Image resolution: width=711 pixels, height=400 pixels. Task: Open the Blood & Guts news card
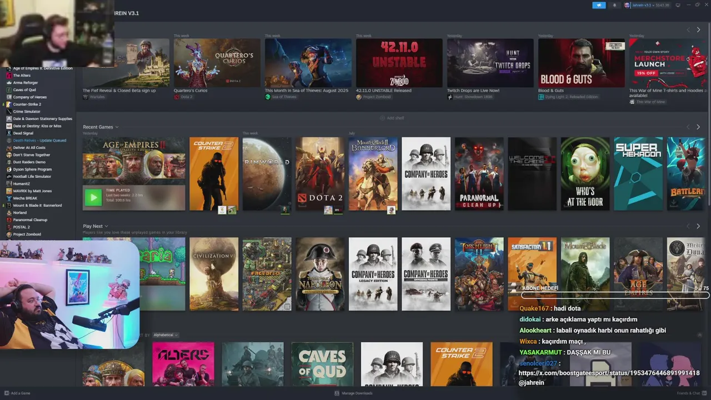(582, 63)
